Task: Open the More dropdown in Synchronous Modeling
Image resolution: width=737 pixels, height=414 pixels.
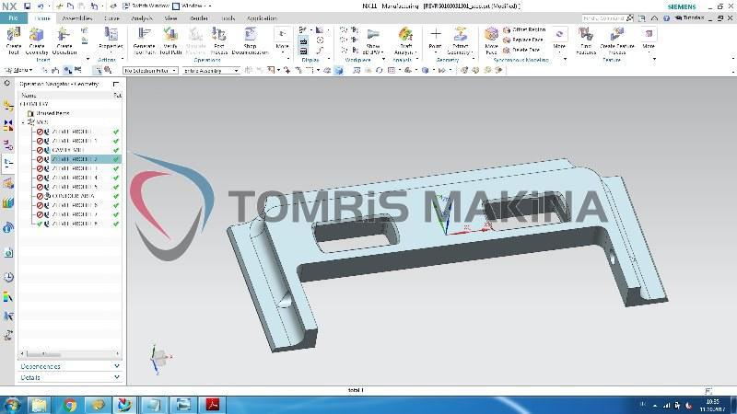Action: click(x=559, y=40)
